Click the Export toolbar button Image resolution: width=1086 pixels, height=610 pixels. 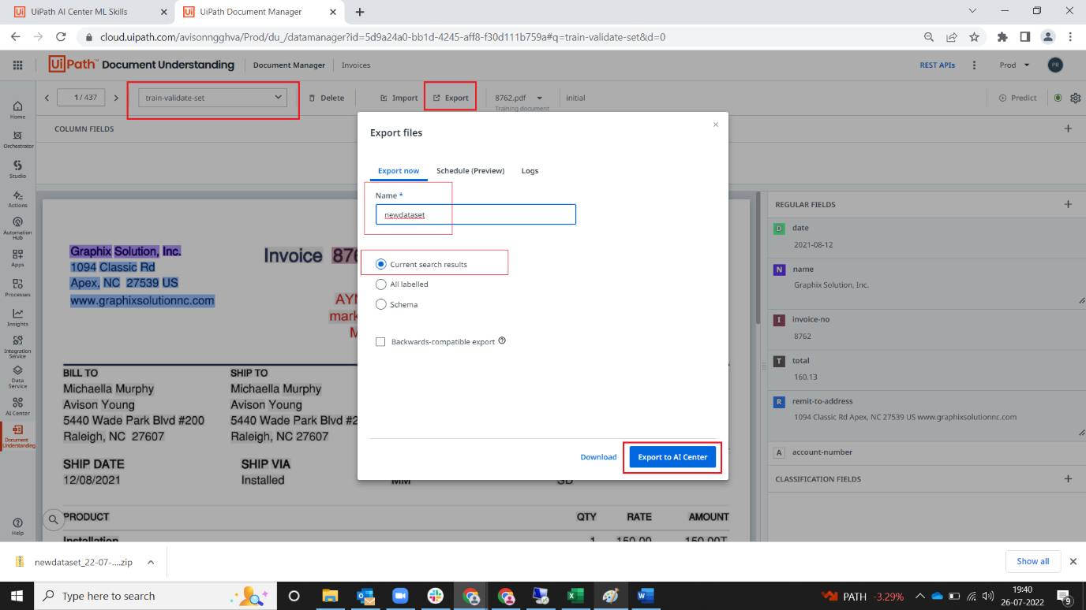(451, 98)
